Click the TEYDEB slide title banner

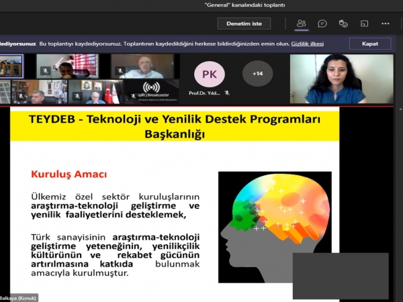tap(175, 126)
